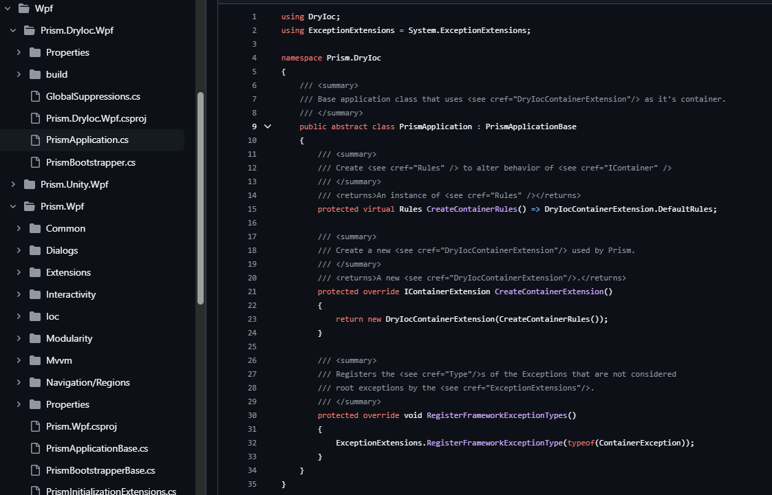Click line number 21 in code gutter

click(x=252, y=291)
